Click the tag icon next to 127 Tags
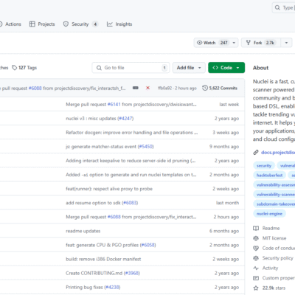The height and width of the screenshot is (295, 295). [x=15, y=68]
